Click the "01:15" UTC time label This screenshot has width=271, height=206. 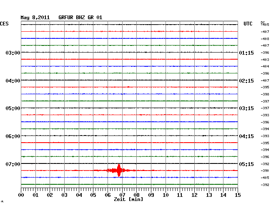click(x=246, y=53)
